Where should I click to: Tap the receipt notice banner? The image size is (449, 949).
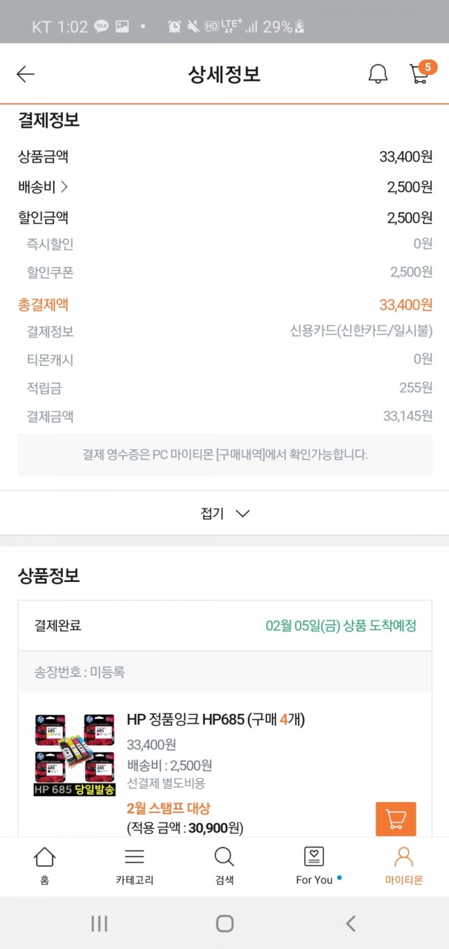tap(224, 455)
